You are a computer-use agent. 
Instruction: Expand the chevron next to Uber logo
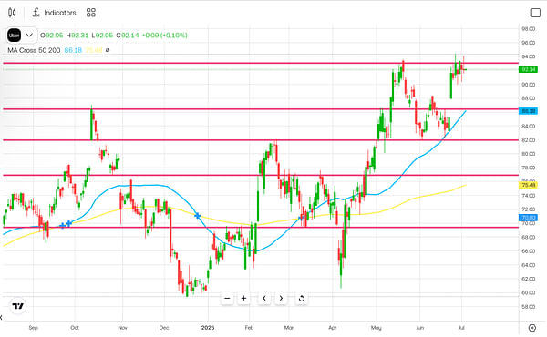tap(29, 35)
